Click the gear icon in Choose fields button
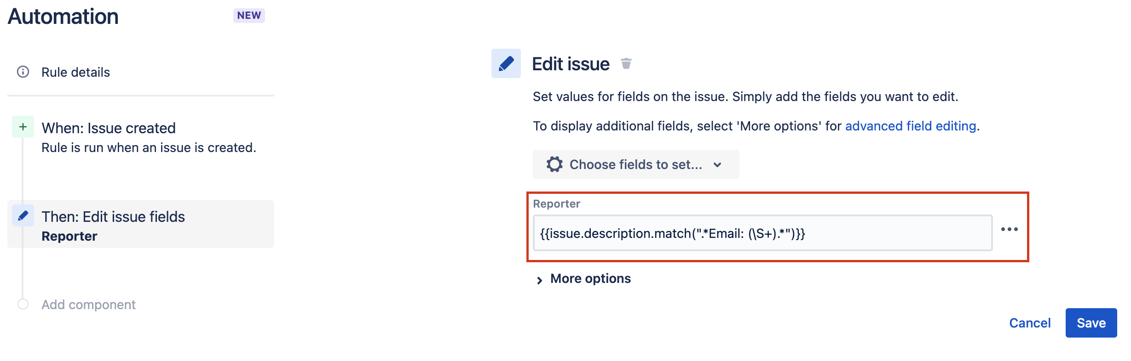This screenshot has height=361, width=1131. tap(554, 164)
